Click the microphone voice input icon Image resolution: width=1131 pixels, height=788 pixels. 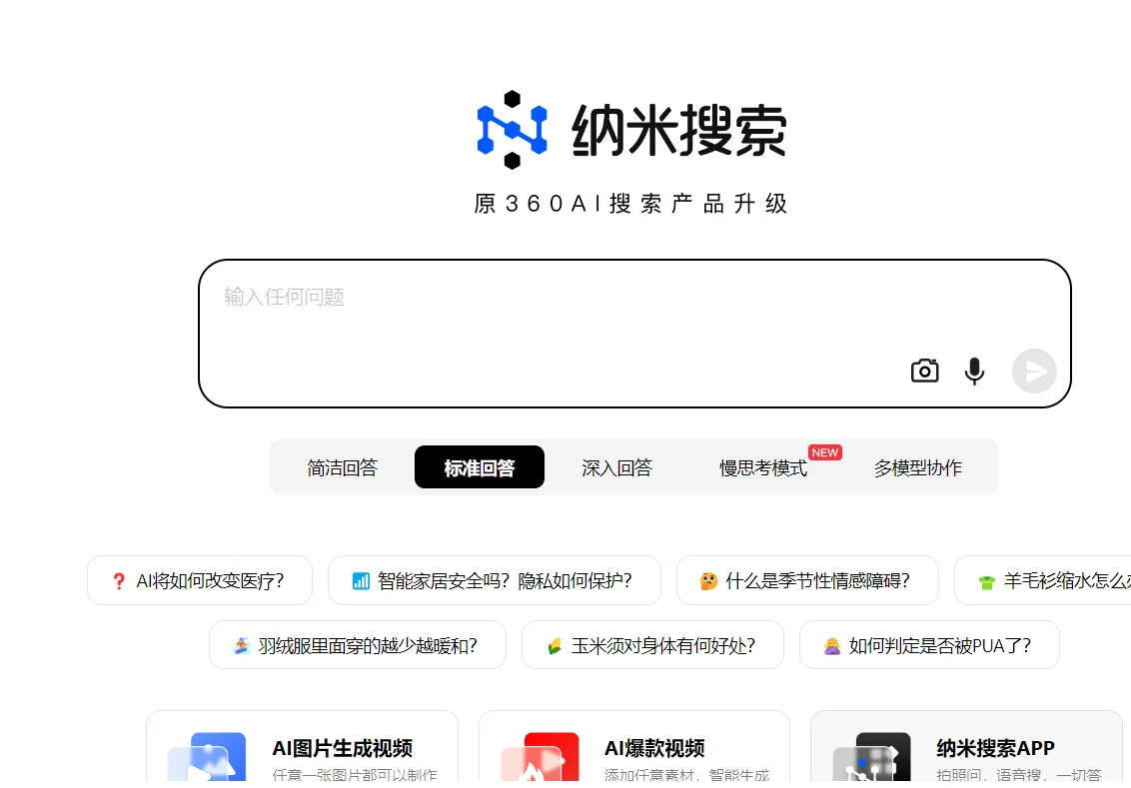coord(974,372)
